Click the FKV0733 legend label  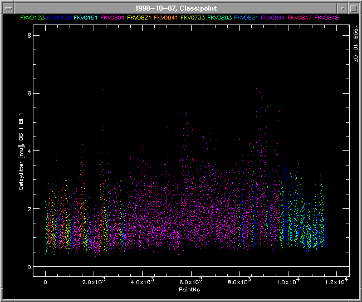coord(192,18)
